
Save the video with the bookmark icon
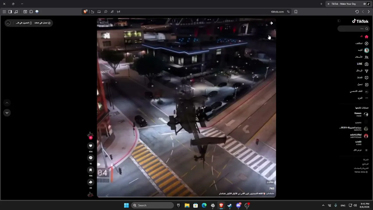coord(91,170)
